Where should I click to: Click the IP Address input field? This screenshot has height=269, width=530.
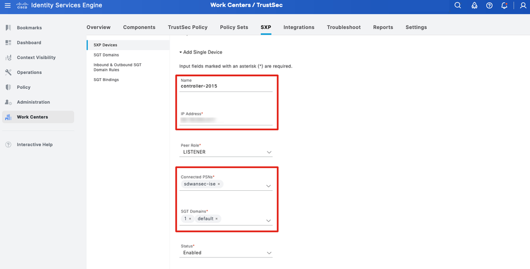click(x=226, y=120)
